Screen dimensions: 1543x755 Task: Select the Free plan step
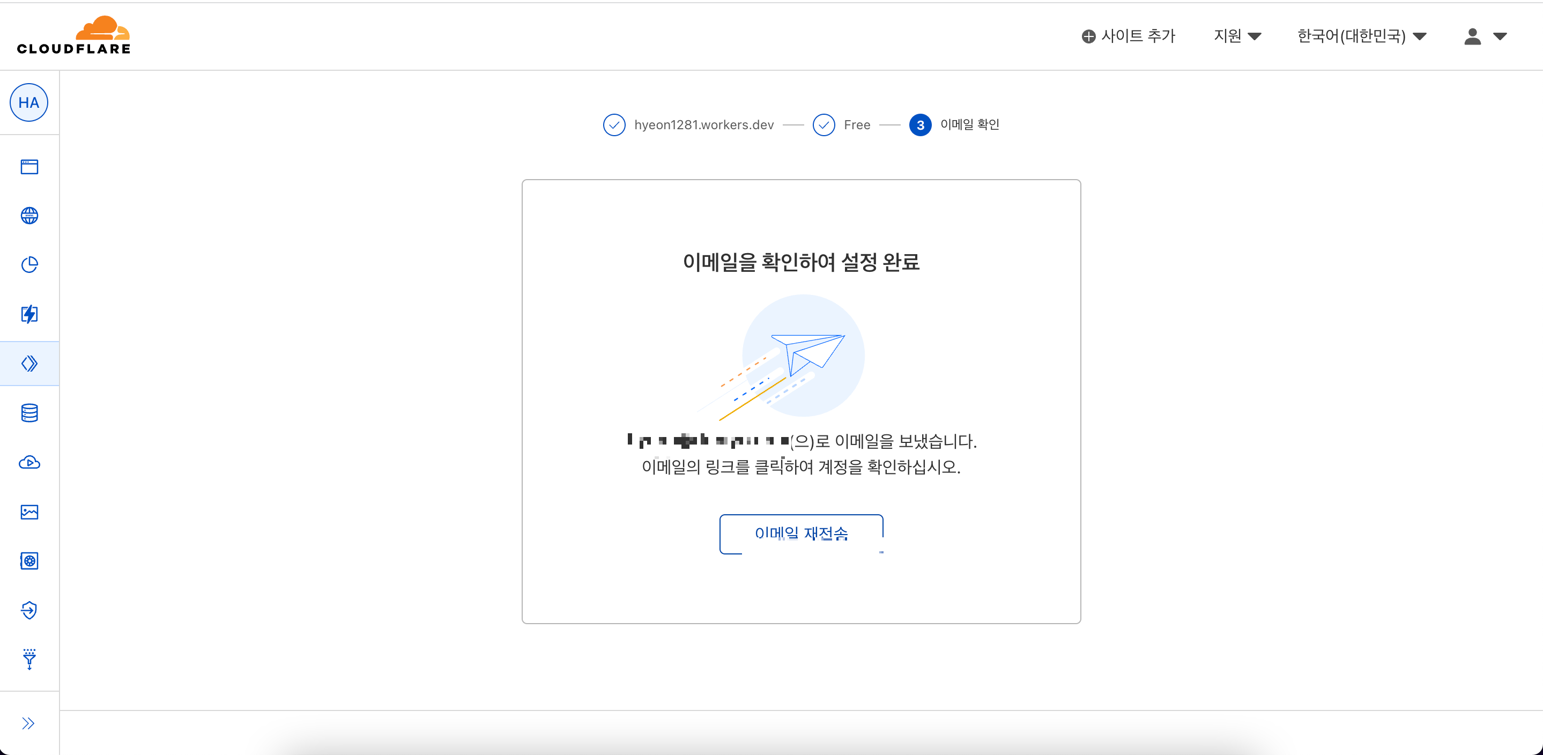click(x=857, y=124)
